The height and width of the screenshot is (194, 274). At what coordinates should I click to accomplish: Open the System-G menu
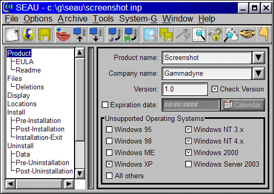[x=138, y=18]
